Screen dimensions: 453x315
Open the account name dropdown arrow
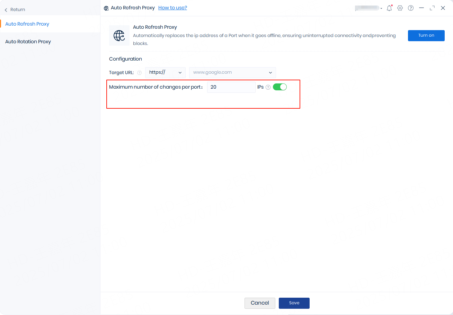pyautogui.click(x=381, y=8)
